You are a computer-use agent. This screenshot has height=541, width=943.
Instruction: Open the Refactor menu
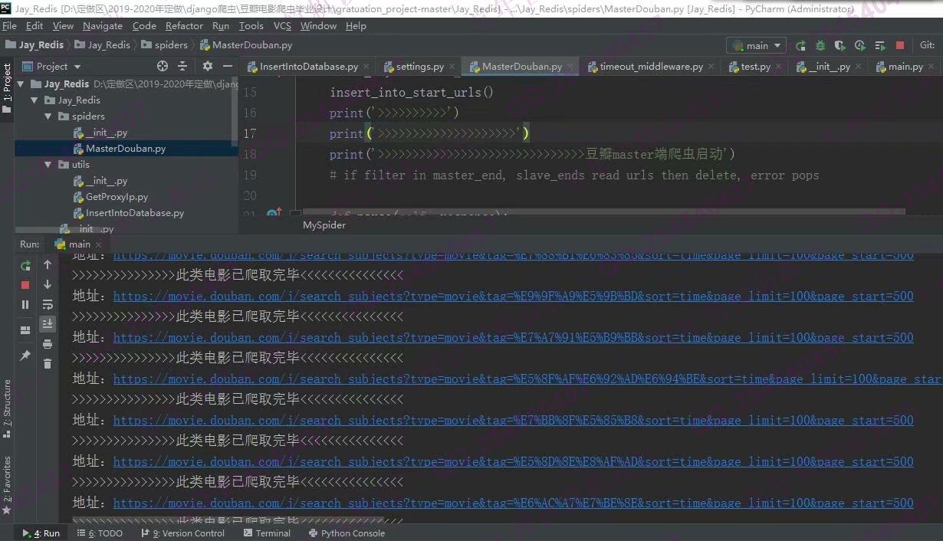coord(185,26)
